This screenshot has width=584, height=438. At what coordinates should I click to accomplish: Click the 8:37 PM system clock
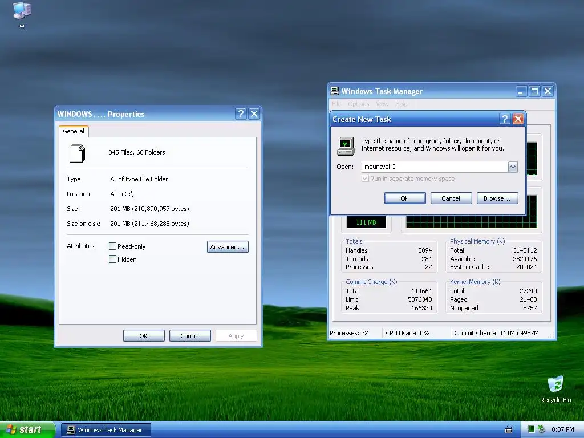tap(562, 429)
